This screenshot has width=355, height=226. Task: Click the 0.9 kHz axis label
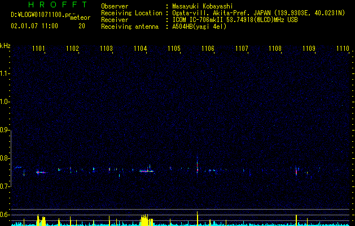5,130
